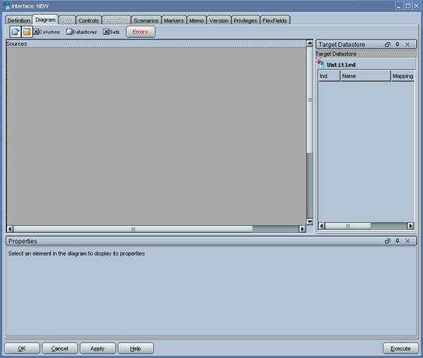
Task: Float the Properties panel
Action: point(387,241)
